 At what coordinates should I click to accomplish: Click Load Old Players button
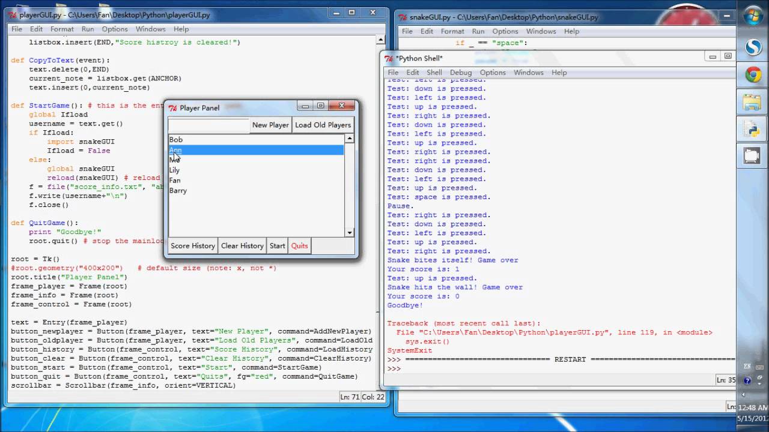click(323, 125)
